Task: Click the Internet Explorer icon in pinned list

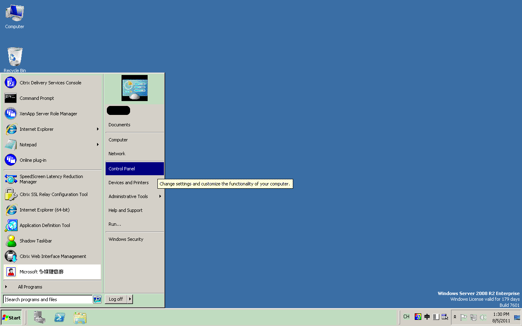Action: pos(11,129)
